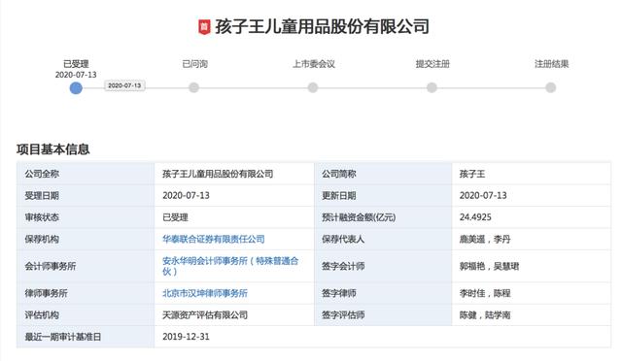Viewport: 622px width, 361px height.
Task: Click the date under 已受理 stage label
Action: click(x=76, y=75)
